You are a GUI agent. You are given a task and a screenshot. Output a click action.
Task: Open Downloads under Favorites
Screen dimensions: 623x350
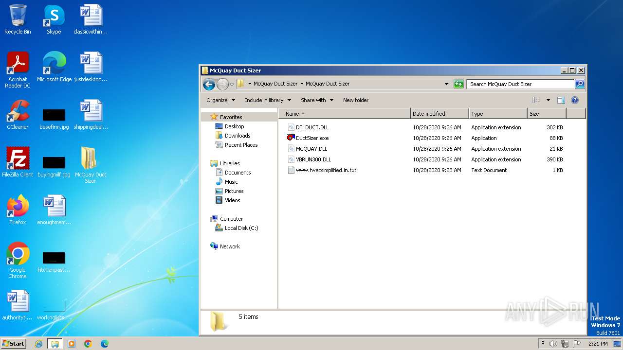(x=237, y=136)
